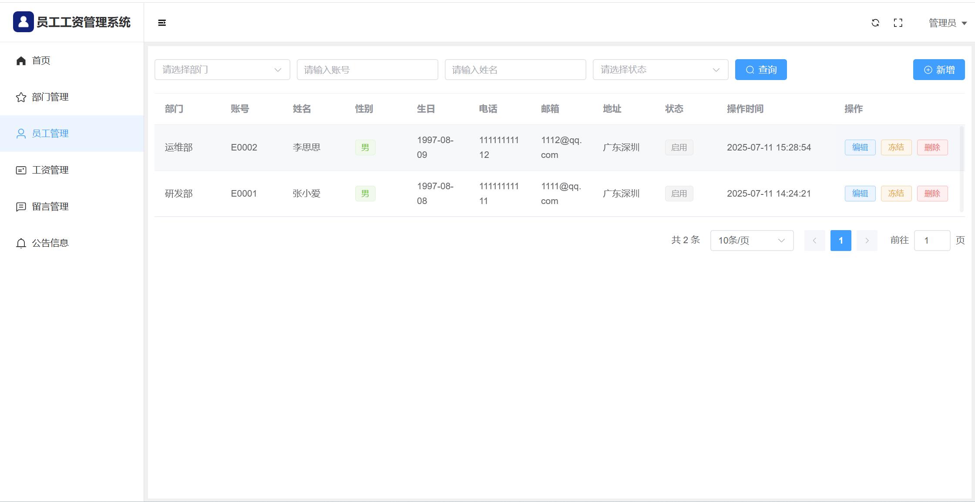Expand the 10条/页 page size selector
The height and width of the screenshot is (502, 975).
pyautogui.click(x=751, y=241)
